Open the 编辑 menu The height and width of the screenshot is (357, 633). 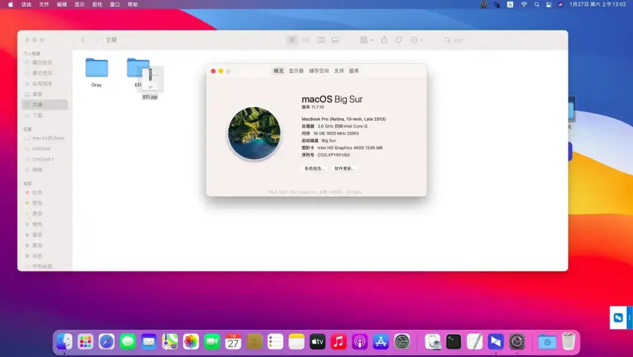pos(62,4)
